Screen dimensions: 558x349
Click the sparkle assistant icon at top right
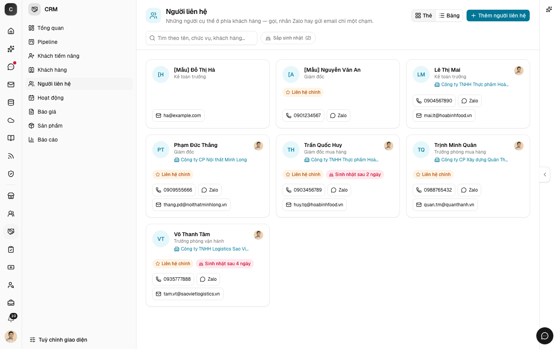(549, 9)
